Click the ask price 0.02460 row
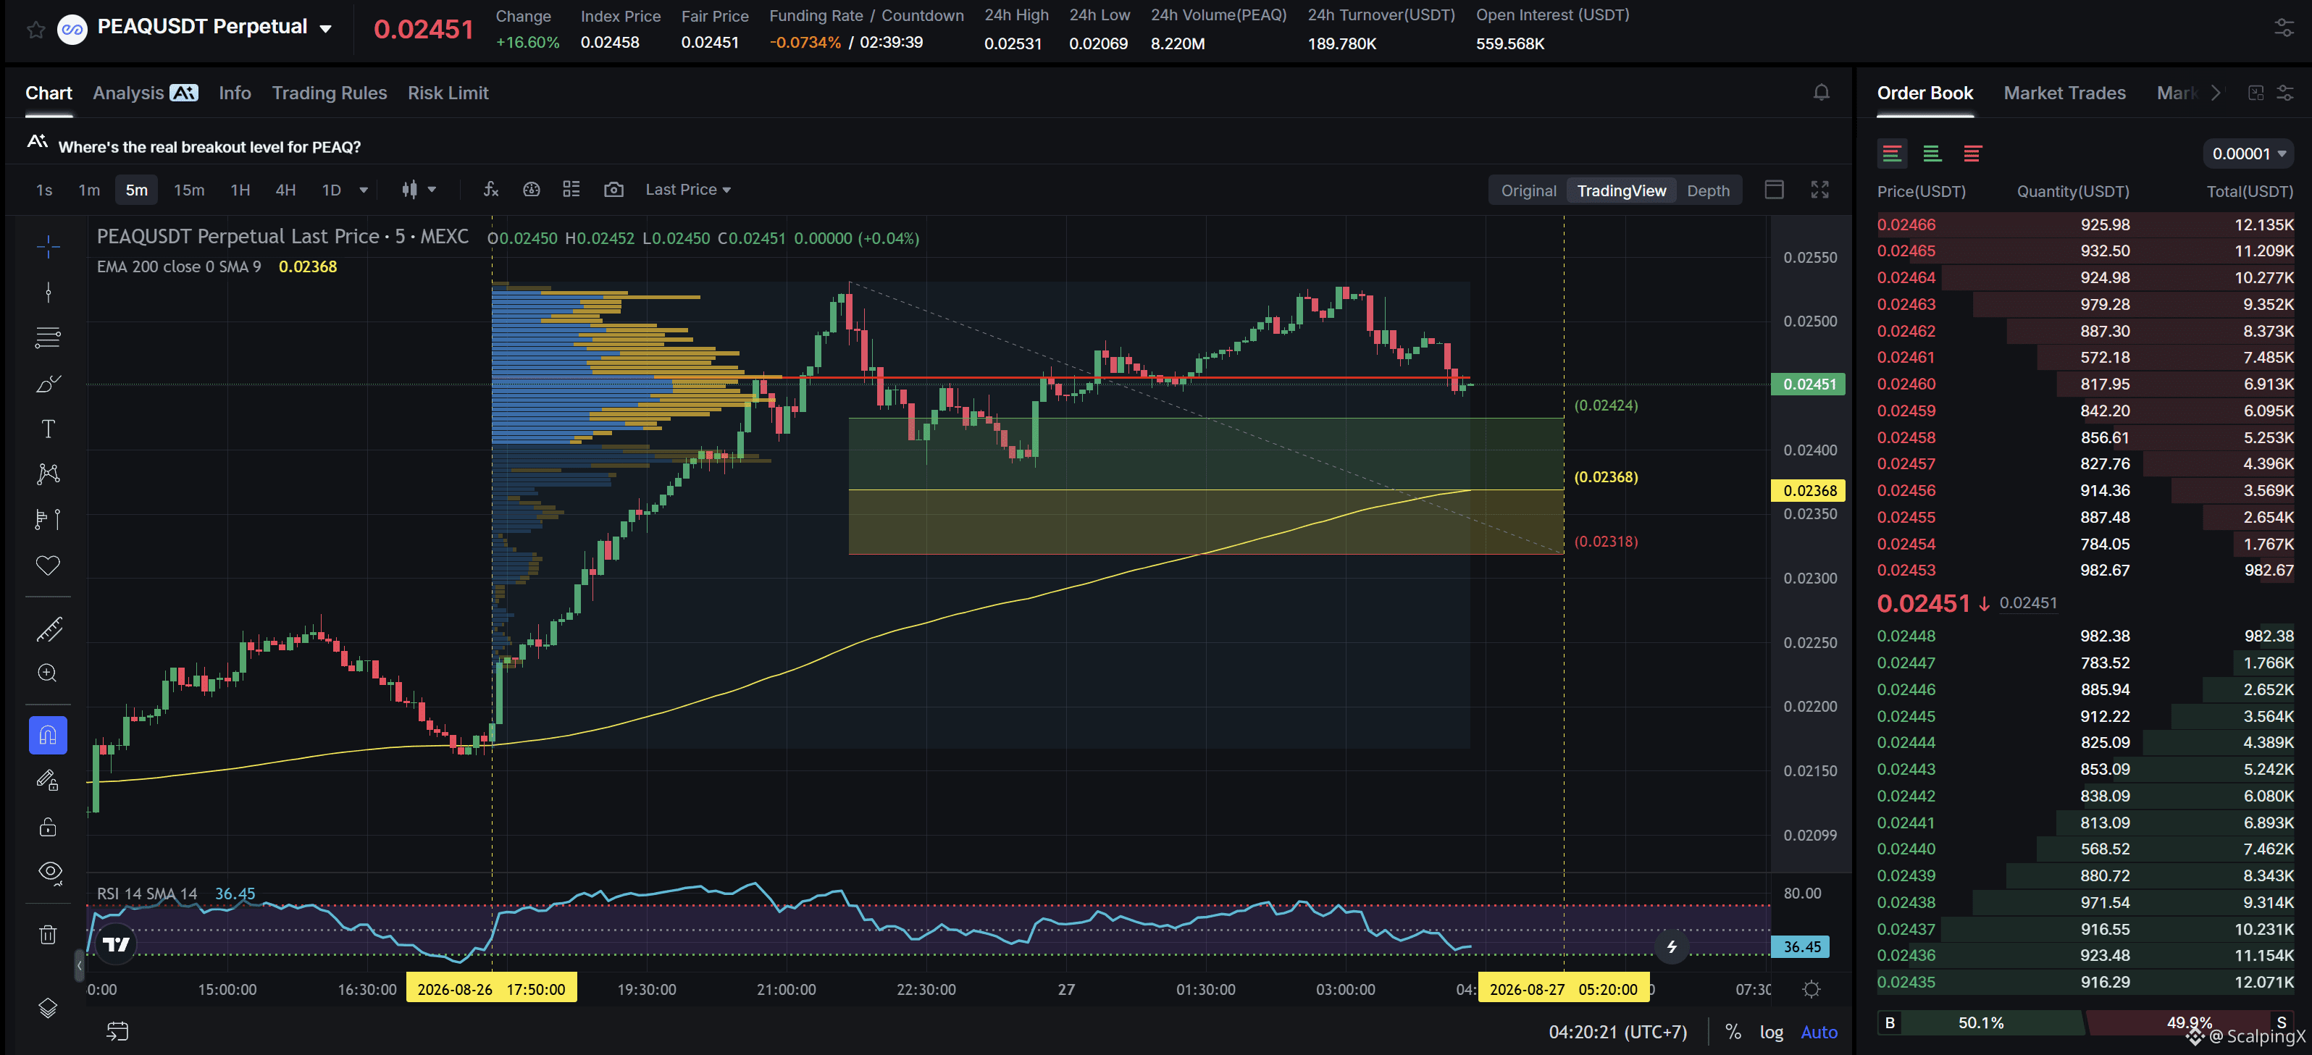 click(x=2085, y=384)
